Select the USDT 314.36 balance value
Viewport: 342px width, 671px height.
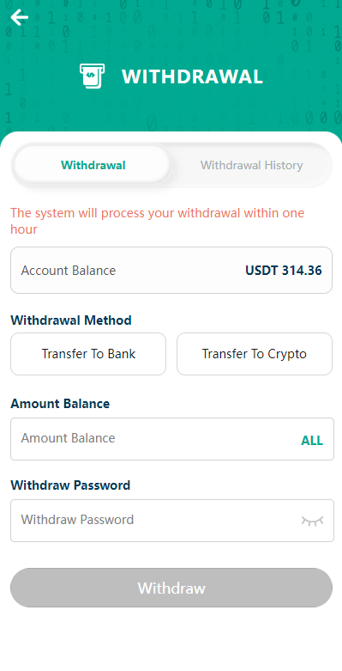pos(284,271)
